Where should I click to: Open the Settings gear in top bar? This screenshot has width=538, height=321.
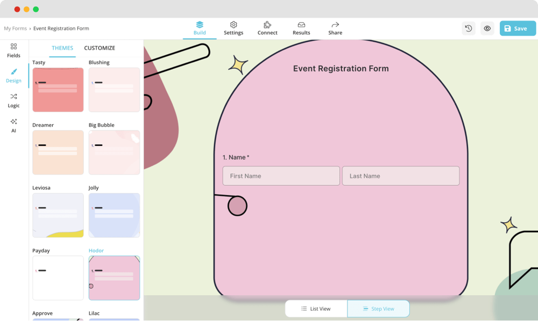click(x=233, y=25)
